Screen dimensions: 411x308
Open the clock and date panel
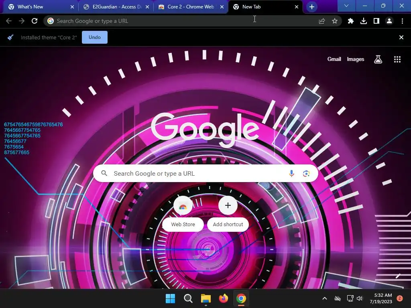pyautogui.click(x=381, y=298)
